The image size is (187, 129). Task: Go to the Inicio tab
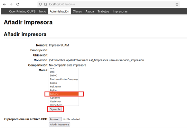[42, 11]
